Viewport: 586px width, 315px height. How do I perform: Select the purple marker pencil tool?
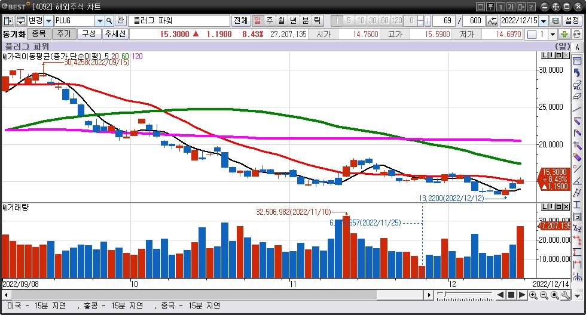coord(578,157)
